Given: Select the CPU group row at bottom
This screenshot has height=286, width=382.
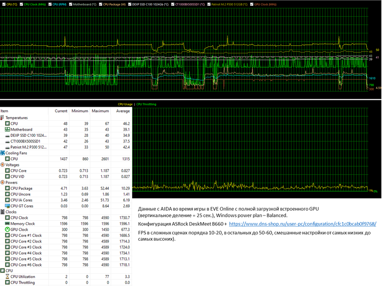Looking at the screenshot, I should pyautogui.click(x=66, y=271).
